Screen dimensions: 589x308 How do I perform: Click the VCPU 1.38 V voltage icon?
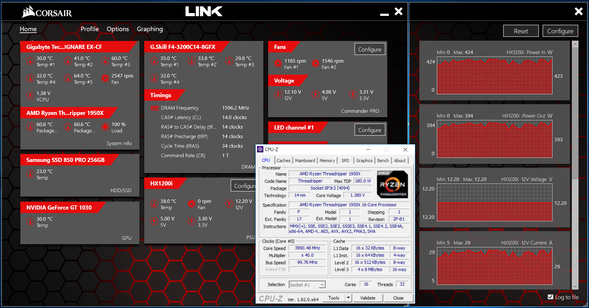pyautogui.click(x=30, y=96)
